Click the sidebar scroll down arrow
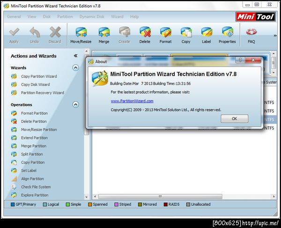The image size is (281, 228). point(86,197)
